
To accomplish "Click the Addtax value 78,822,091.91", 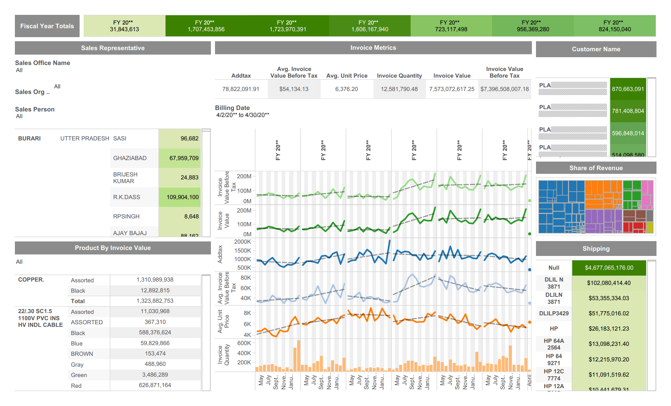I will tap(241, 89).
